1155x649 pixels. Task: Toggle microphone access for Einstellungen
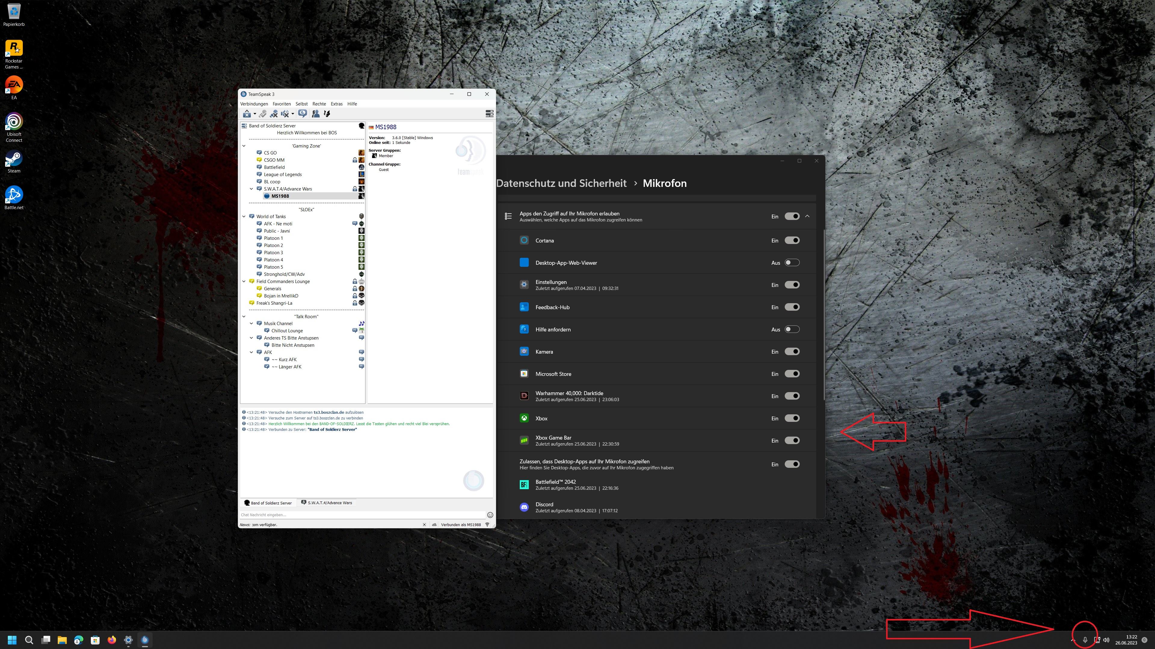792,285
